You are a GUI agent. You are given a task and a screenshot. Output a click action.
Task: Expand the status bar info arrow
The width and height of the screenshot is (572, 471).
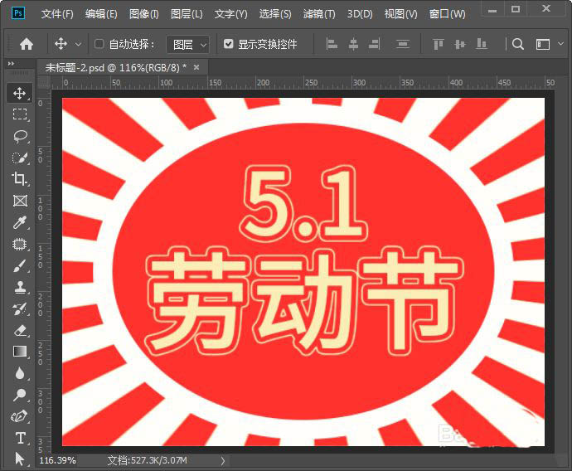pos(223,461)
